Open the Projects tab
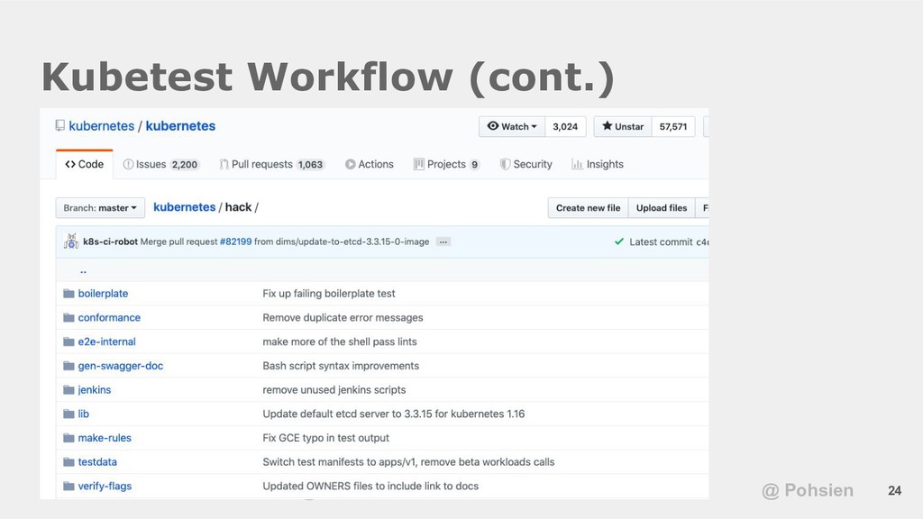The width and height of the screenshot is (923, 519). pyautogui.click(x=447, y=164)
